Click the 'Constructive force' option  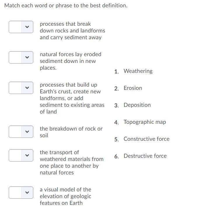(146, 139)
